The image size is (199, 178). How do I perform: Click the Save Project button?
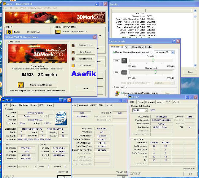click(x=86, y=52)
